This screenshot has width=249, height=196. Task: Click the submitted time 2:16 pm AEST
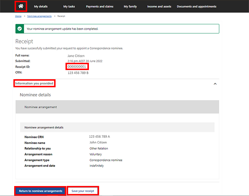(76, 61)
